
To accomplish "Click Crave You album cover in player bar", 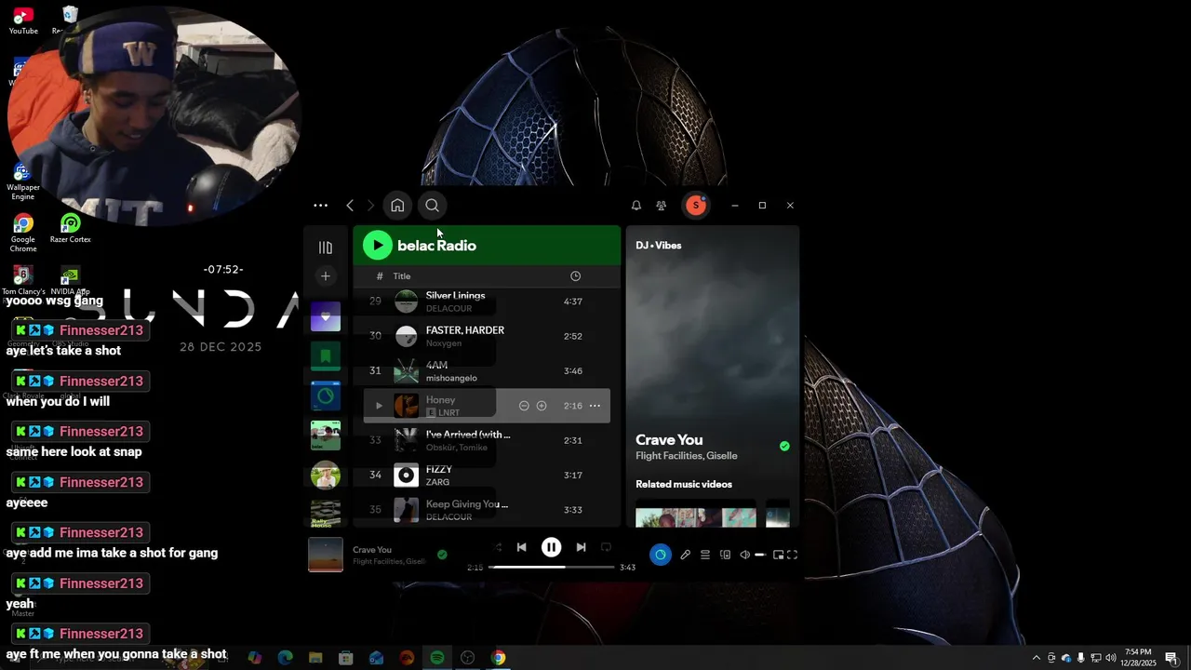I will point(326,555).
